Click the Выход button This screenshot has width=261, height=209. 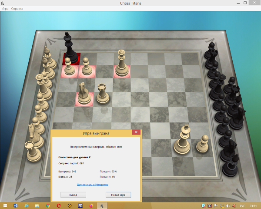click(x=73, y=195)
